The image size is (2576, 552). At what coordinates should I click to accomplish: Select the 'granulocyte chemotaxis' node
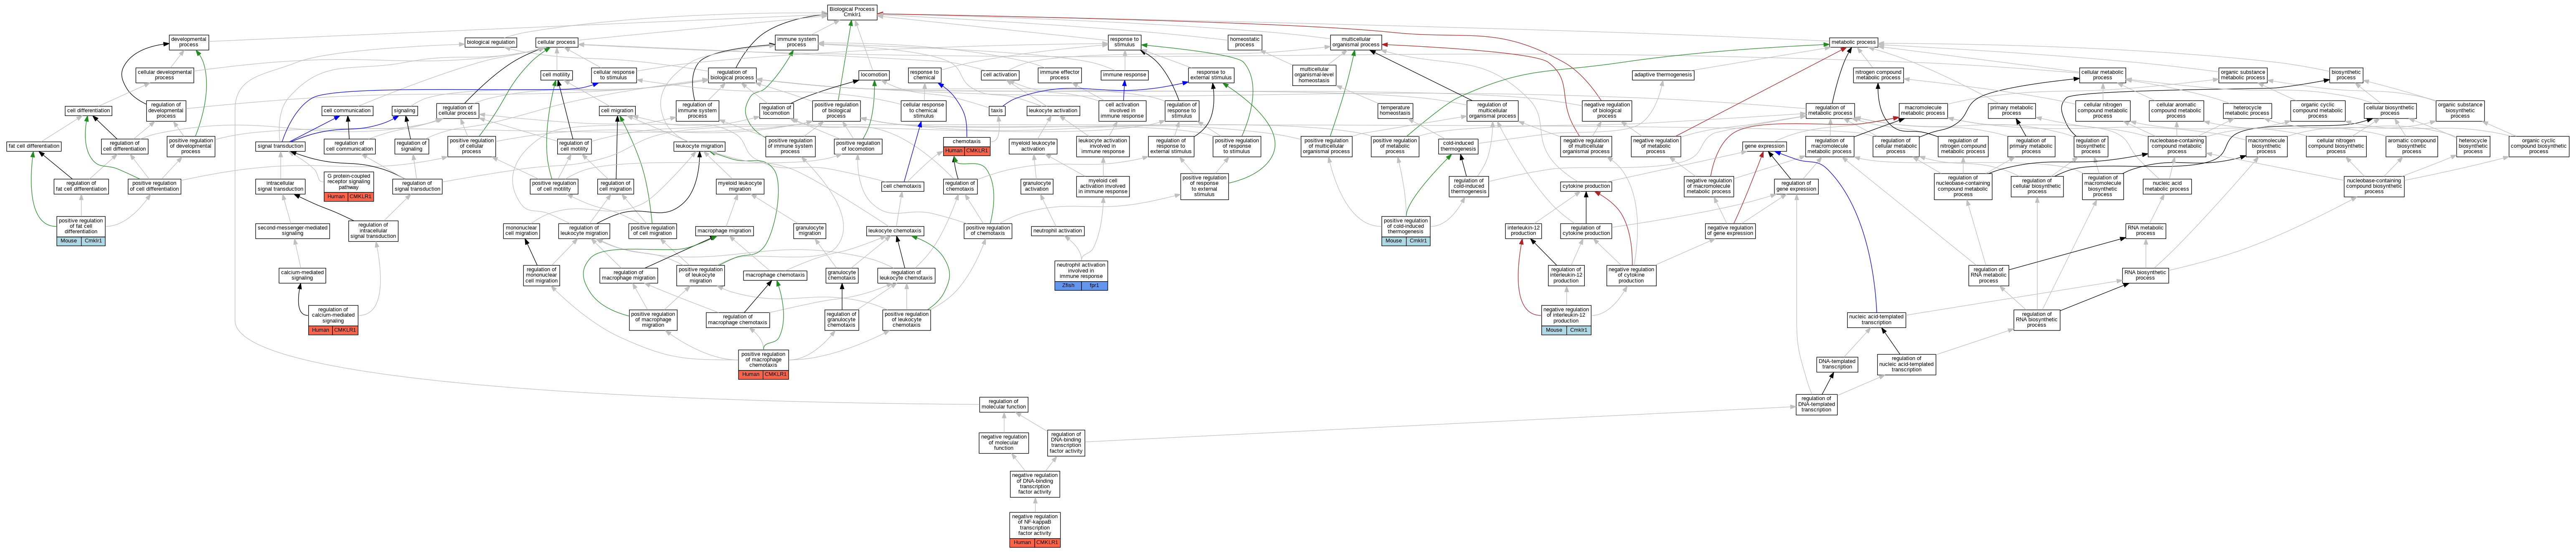pos(842,275)
